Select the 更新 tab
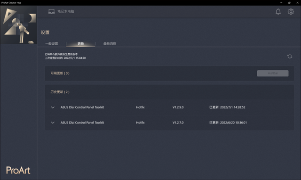The image size is (301, 180). [x=80, y=44]
